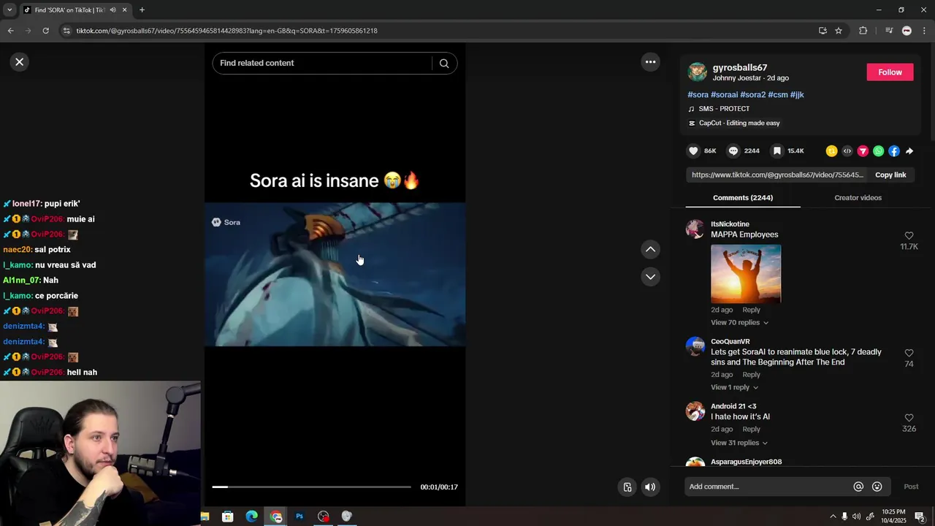Open Photoshop from taskbar
The height and width of the screenshot is (526, 935).
[x=299, y=517]
